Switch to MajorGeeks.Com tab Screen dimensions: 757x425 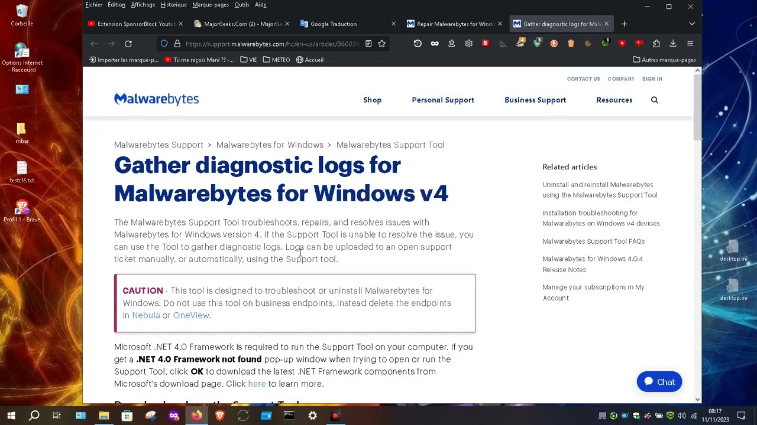coord(240,24)
